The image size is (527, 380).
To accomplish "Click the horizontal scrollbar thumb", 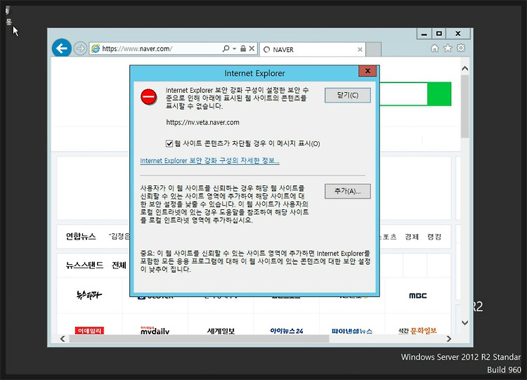I will click(x=199, y=339).
